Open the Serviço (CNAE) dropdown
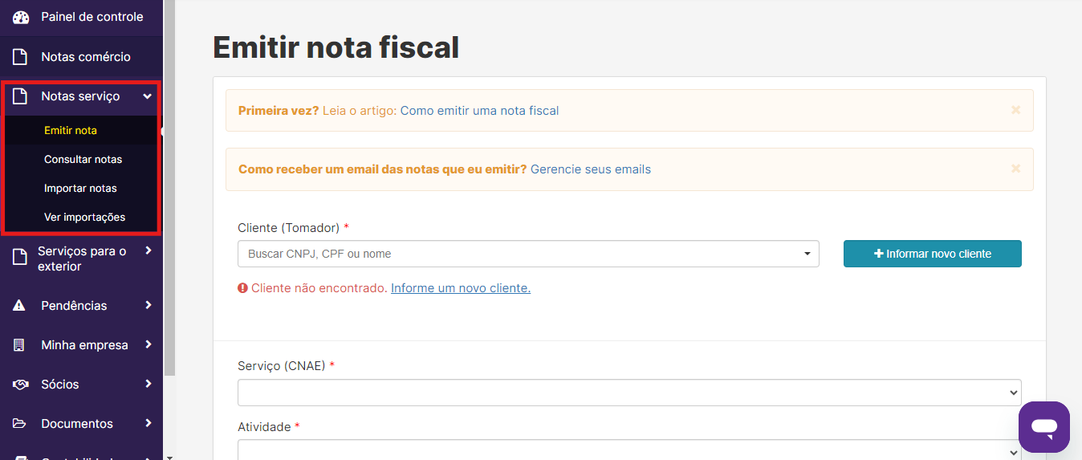 click(629, 393)
